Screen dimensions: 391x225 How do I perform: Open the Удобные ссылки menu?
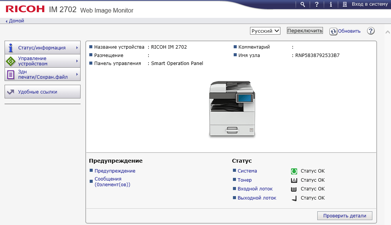pyautogui.click(x=43, y=92)
